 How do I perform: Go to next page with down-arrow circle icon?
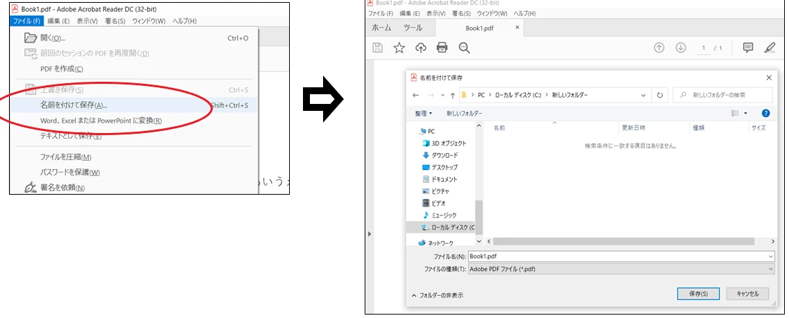tap(681, 48)
